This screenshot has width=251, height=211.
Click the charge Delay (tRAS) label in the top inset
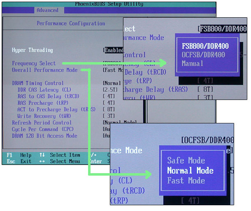pyautogui.click(x=155, y=90)
